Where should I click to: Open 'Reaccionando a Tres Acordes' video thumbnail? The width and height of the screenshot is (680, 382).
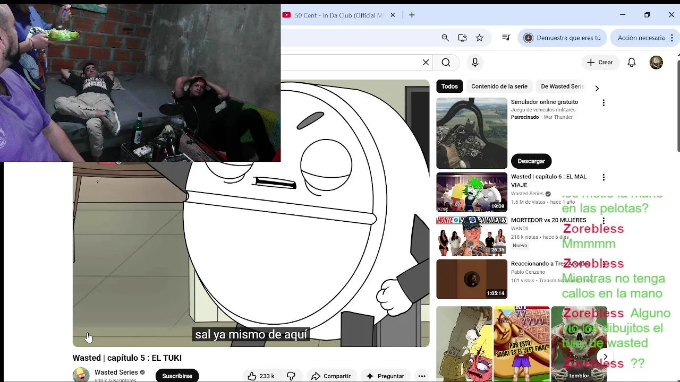coord(472,280)
